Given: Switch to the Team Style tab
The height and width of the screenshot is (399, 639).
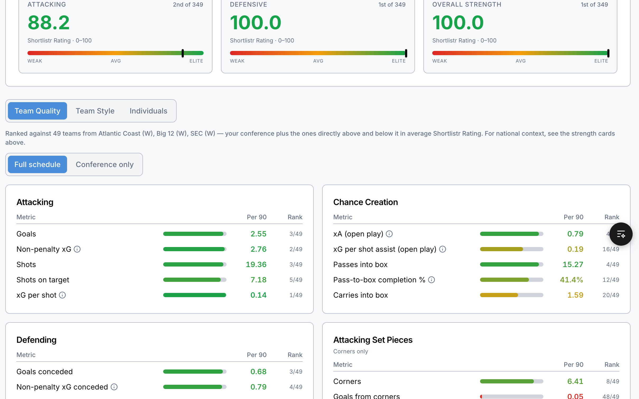Looking at the screenshot, I should (x=95, y=111).
